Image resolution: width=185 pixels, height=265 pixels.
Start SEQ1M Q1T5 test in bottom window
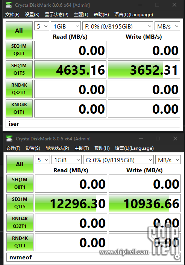point(20,203)
